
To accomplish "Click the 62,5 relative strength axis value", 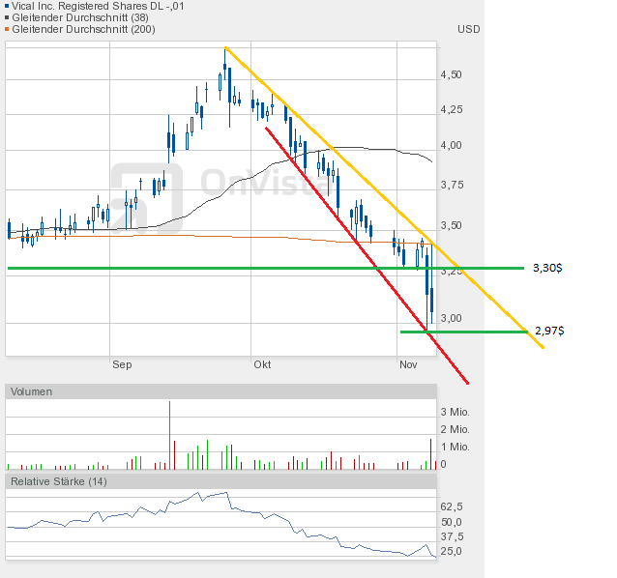I will 452,506.
